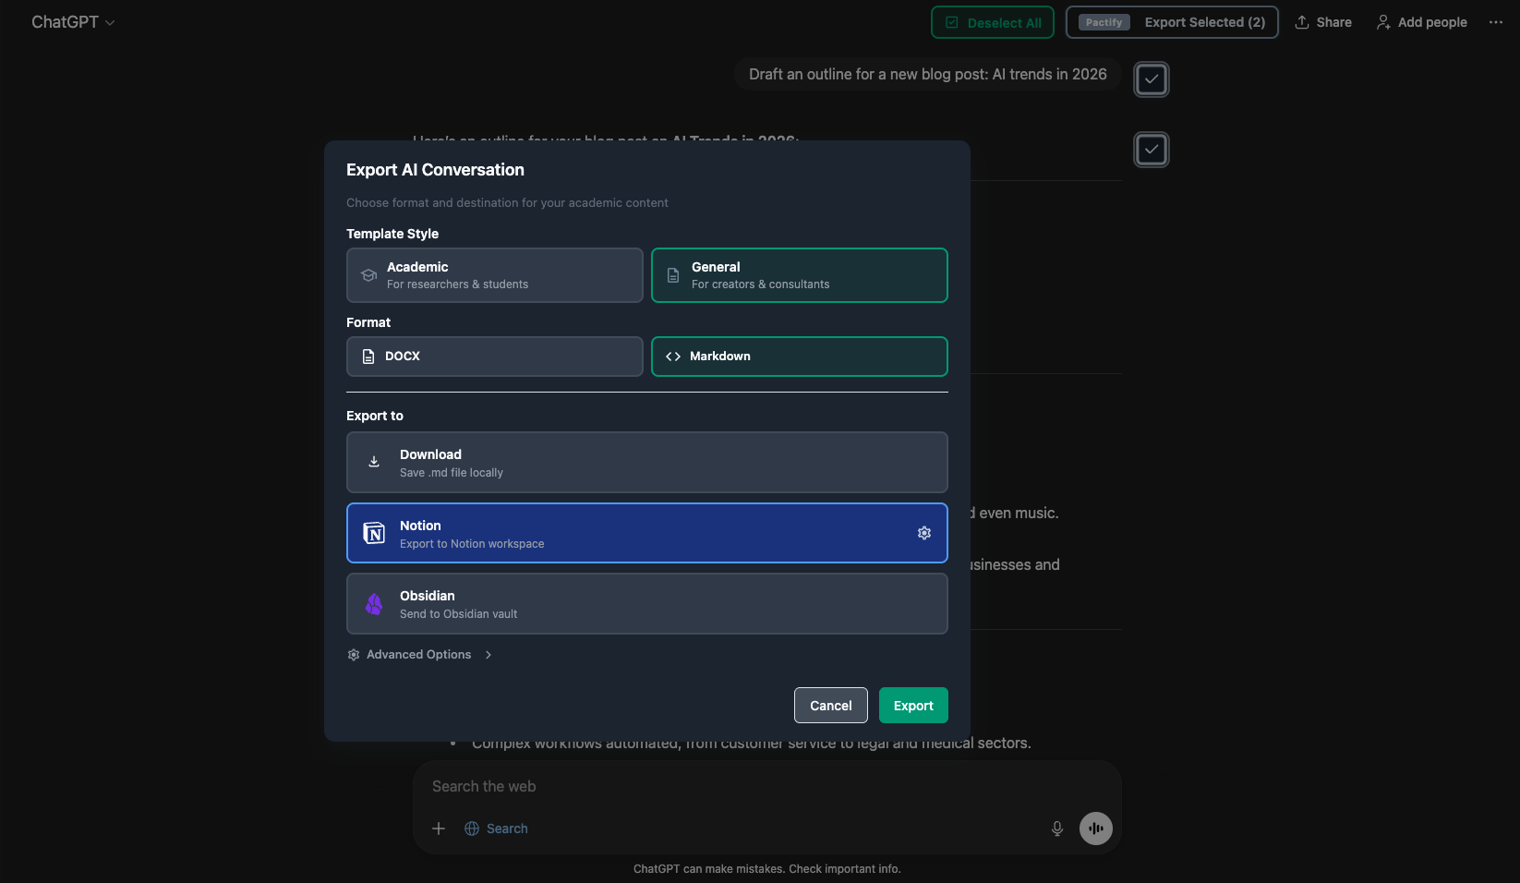Click the Add people icon
1520x883 pixels.
tap(1382, 21)
